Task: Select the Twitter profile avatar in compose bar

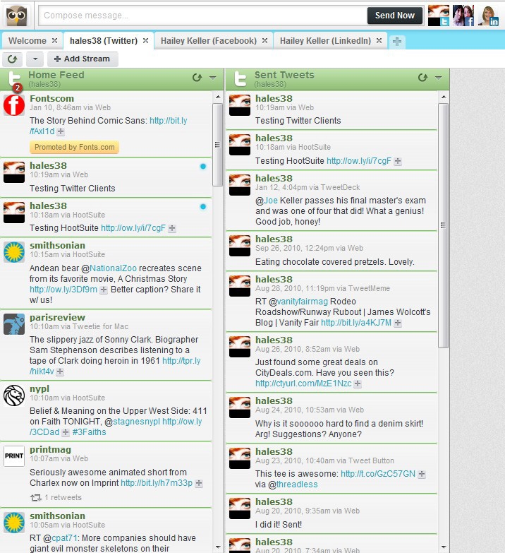Action: (439, 15)
